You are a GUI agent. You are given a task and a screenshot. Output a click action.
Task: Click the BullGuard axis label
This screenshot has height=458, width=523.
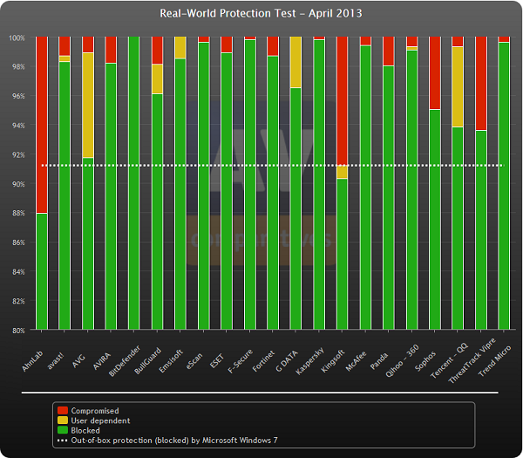tap(148, 360)
